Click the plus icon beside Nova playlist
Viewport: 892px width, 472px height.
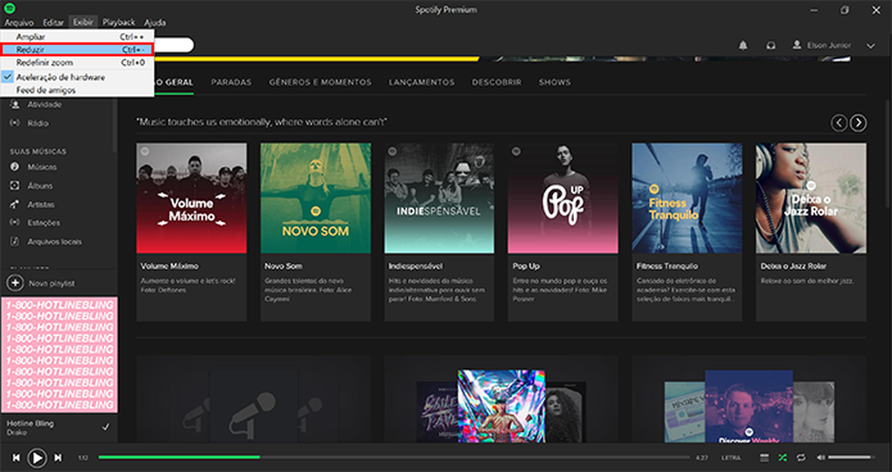(x=15, y=284)
